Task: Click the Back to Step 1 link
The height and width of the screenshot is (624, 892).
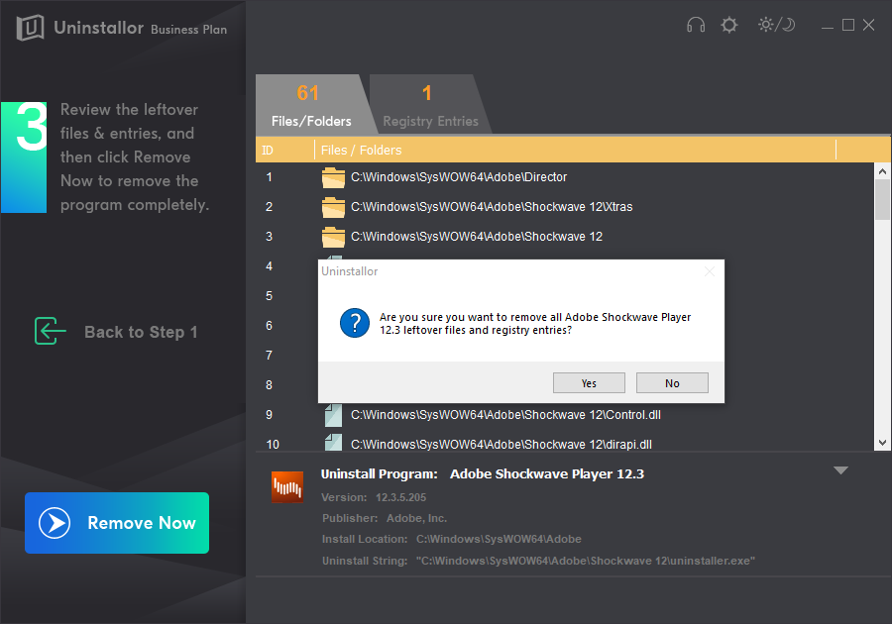Action: 141,332
